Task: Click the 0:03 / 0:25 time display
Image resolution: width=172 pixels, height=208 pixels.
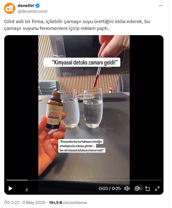Action: point(110,188)
